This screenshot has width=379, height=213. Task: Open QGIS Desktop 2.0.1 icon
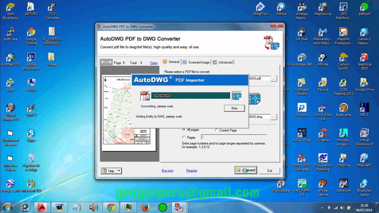pyautogui.click(x=343, y=87)
